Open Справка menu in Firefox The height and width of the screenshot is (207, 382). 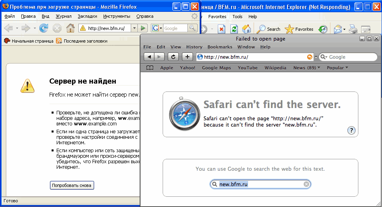[x=145, y=16]
